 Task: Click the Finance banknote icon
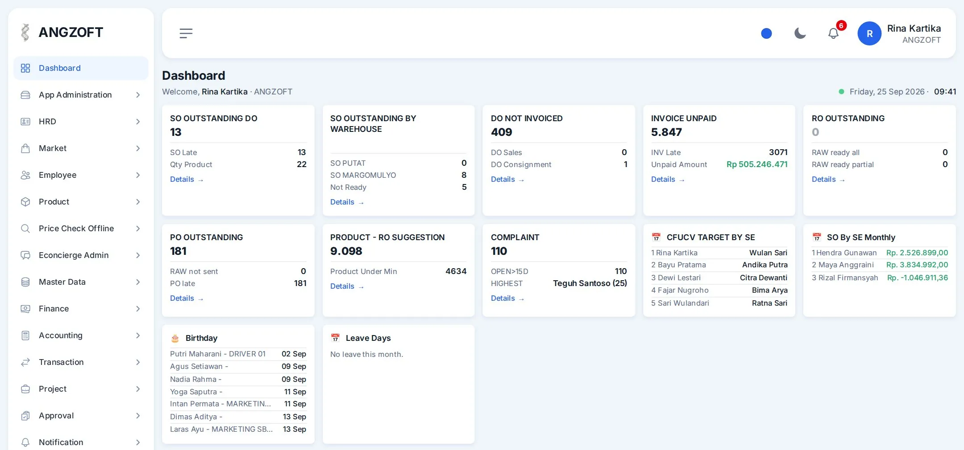[x=25, y=309]
